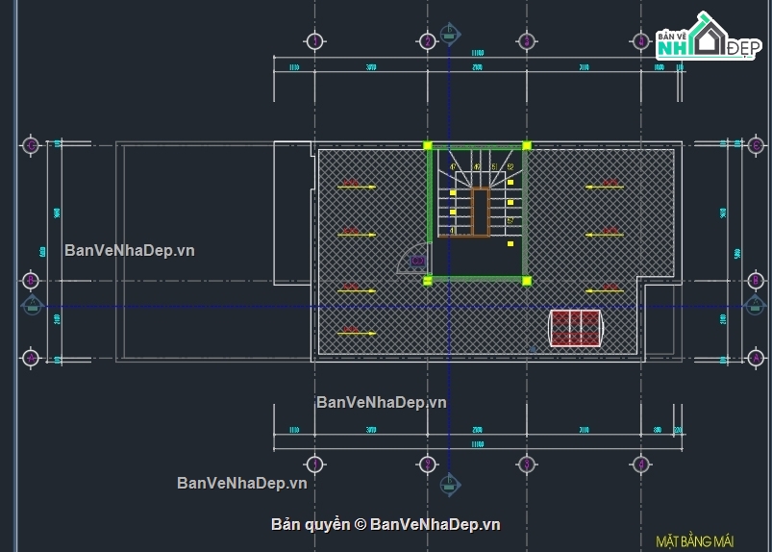Click the door swing symbol beside the stairwell
772x552 pixels.
pos(413,261)
